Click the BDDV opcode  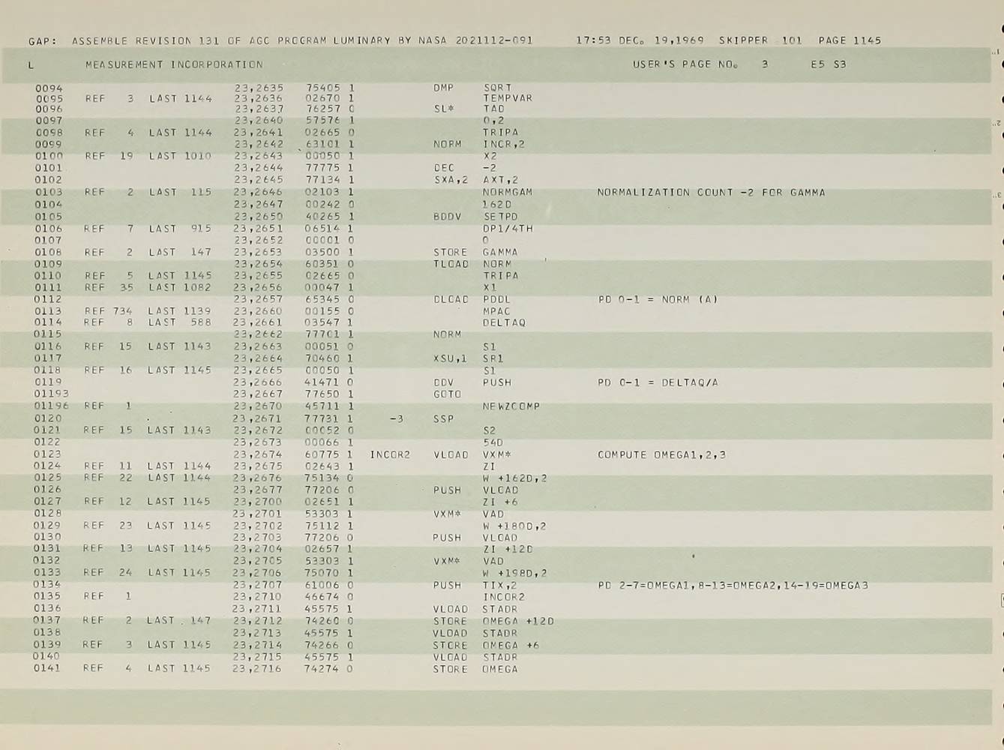coord(448,217)
